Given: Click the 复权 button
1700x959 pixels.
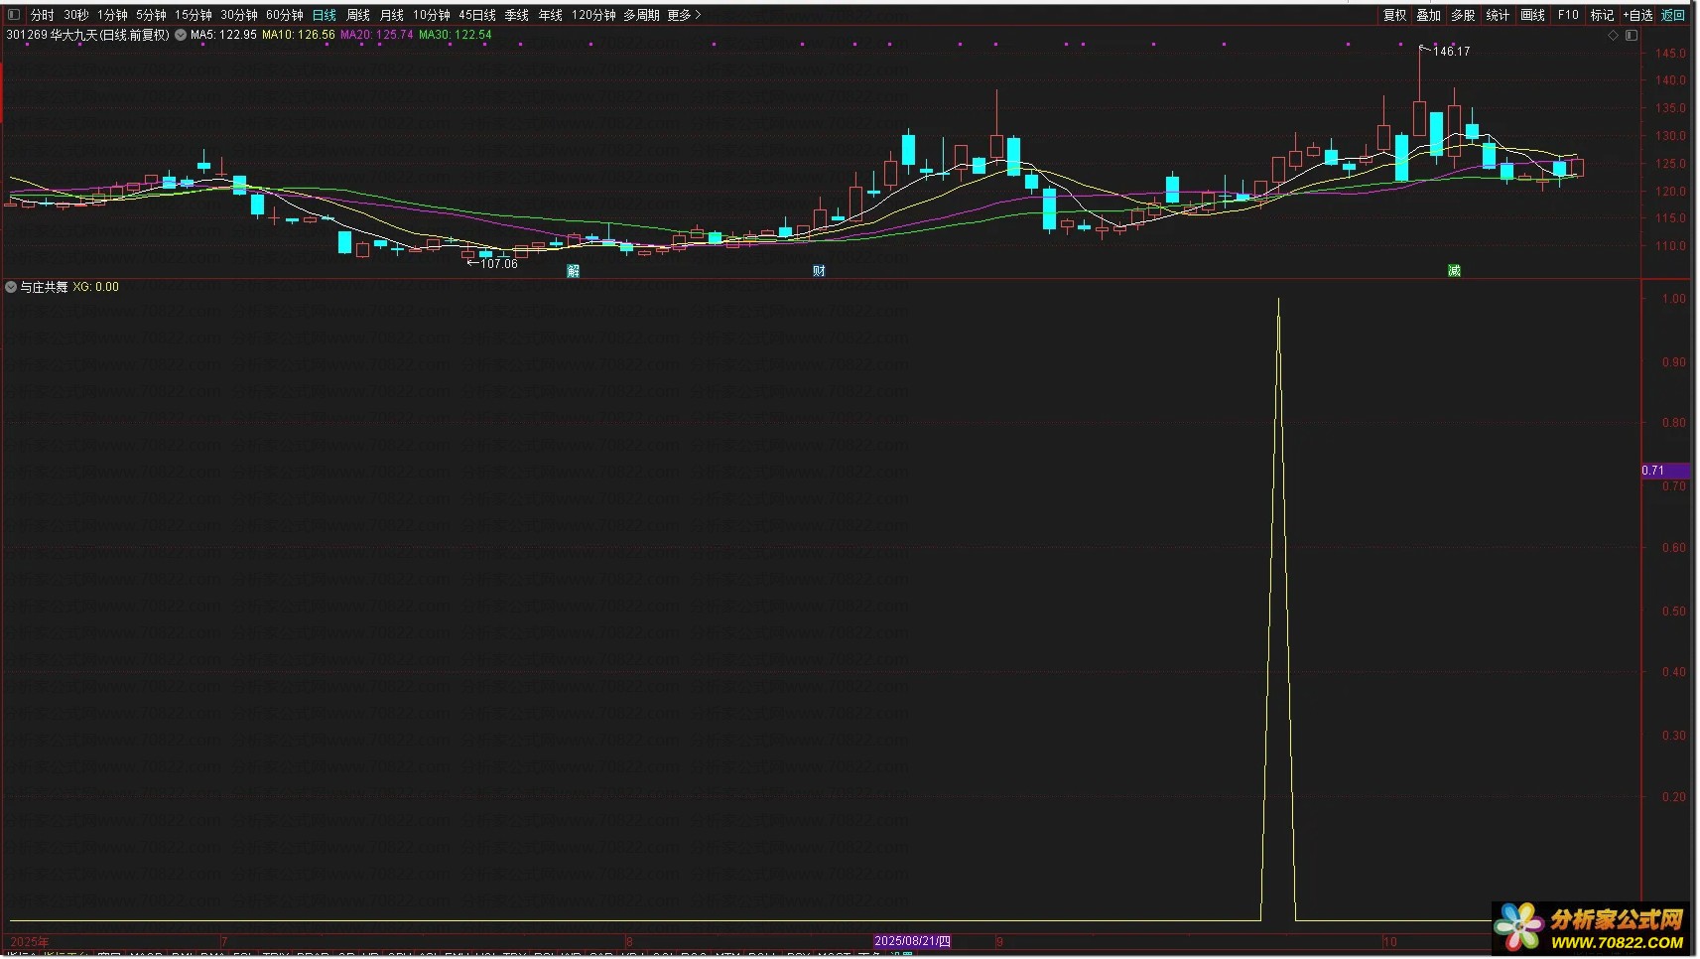Looking at the screenshot, I should tap(1395, 15).
